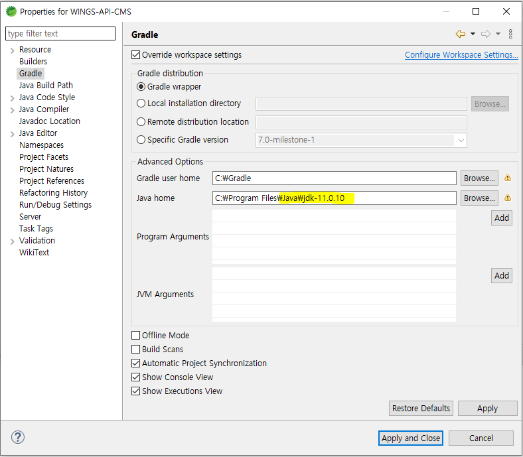Open the Java Build Path page

[46, 86]
